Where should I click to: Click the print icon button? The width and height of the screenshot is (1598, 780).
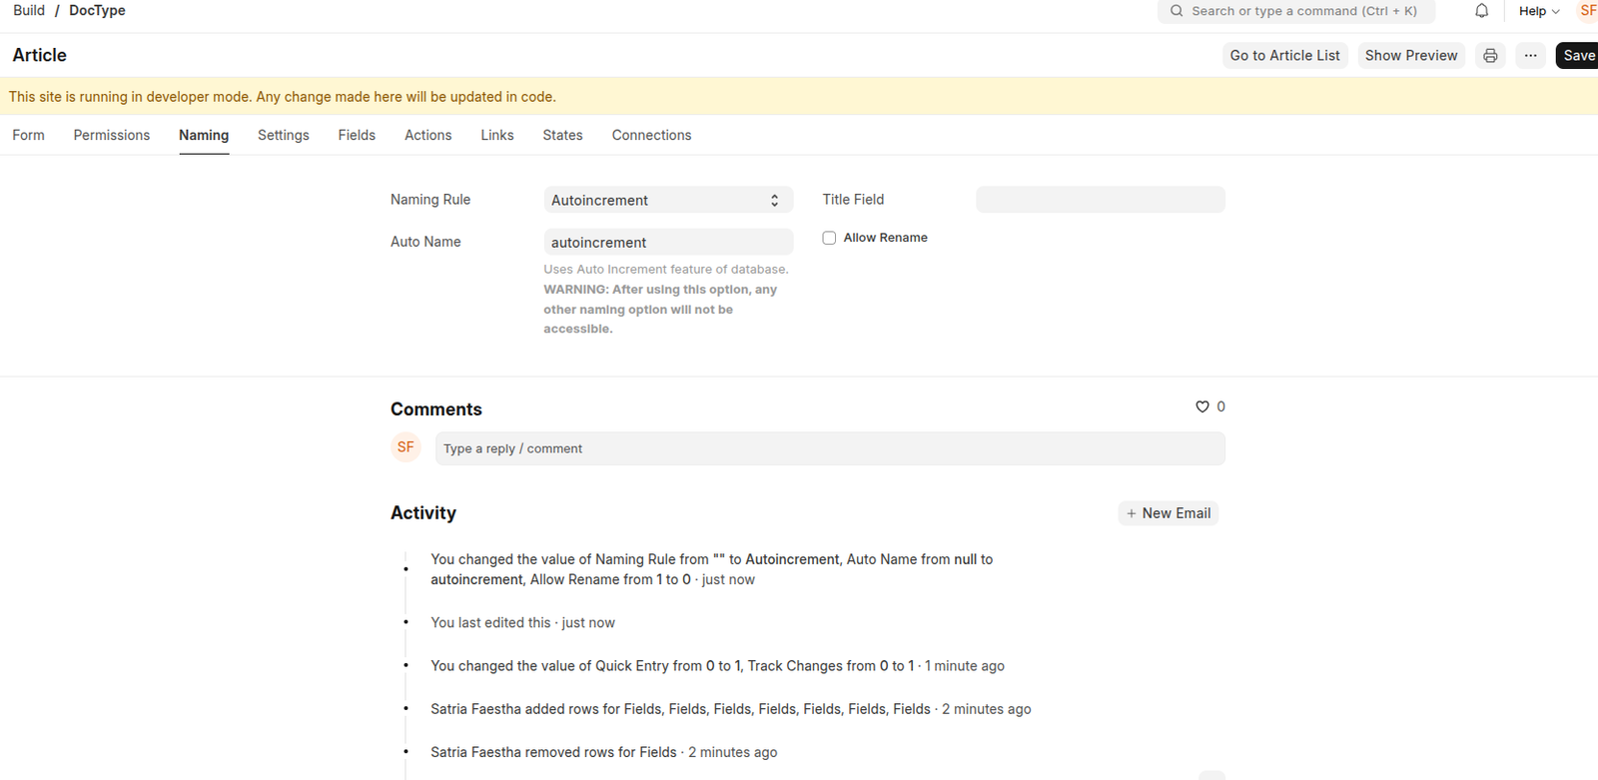[1490, 56]
